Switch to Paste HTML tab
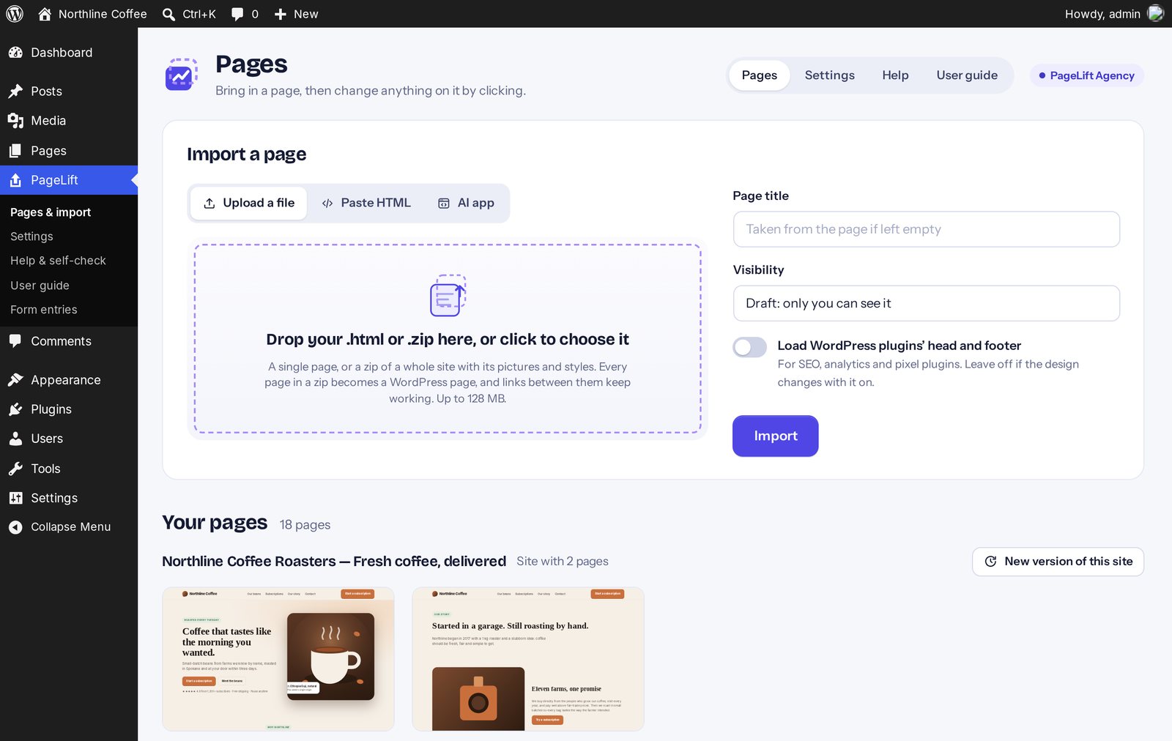This screenshot has height=741, width=1172. (366, 203)
